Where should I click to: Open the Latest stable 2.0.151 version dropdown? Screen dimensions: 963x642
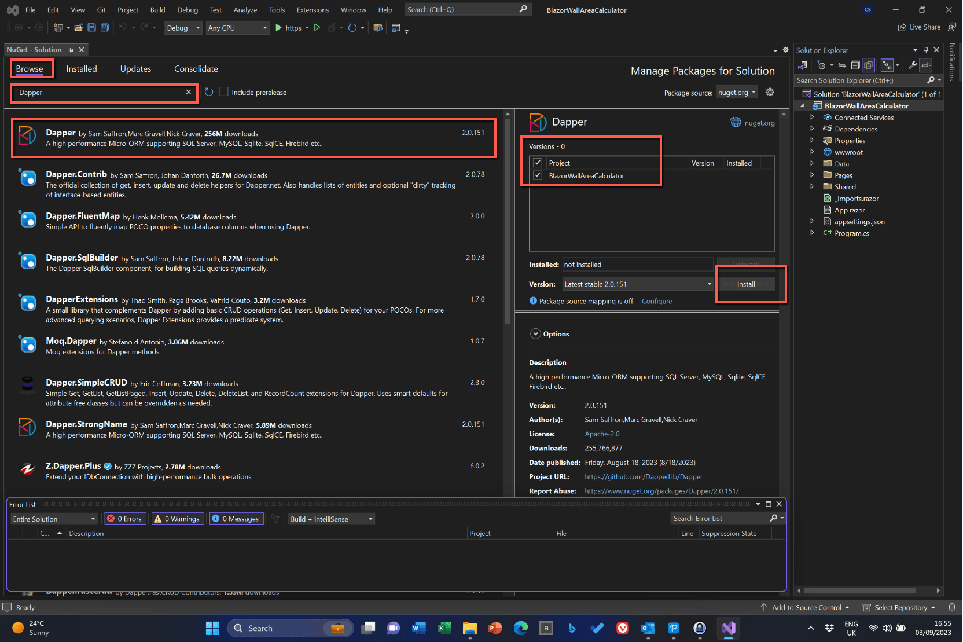pos(638,284)
